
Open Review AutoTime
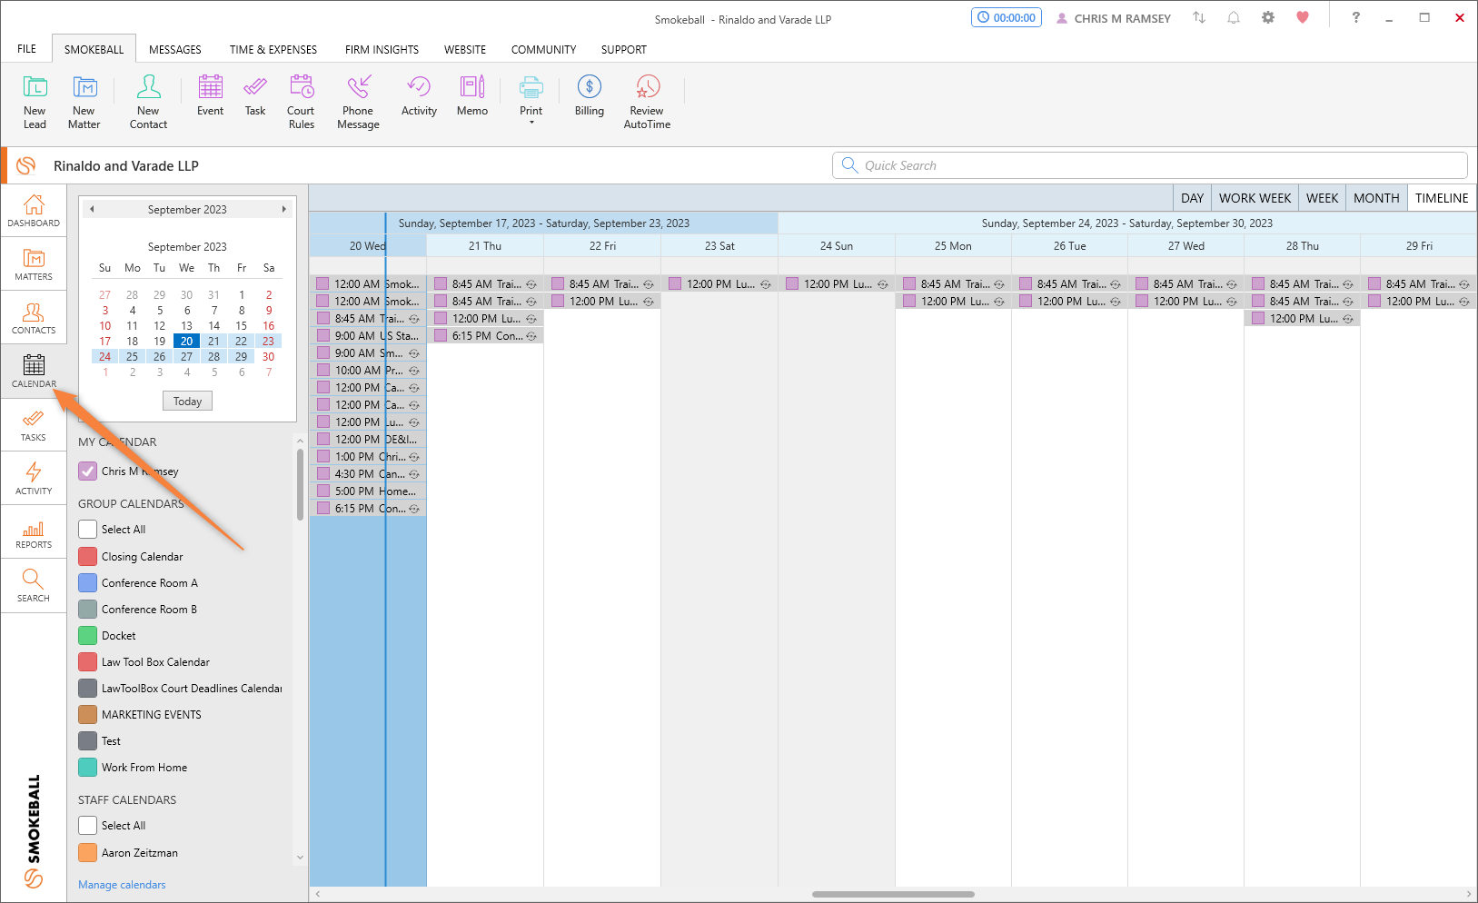647,102
